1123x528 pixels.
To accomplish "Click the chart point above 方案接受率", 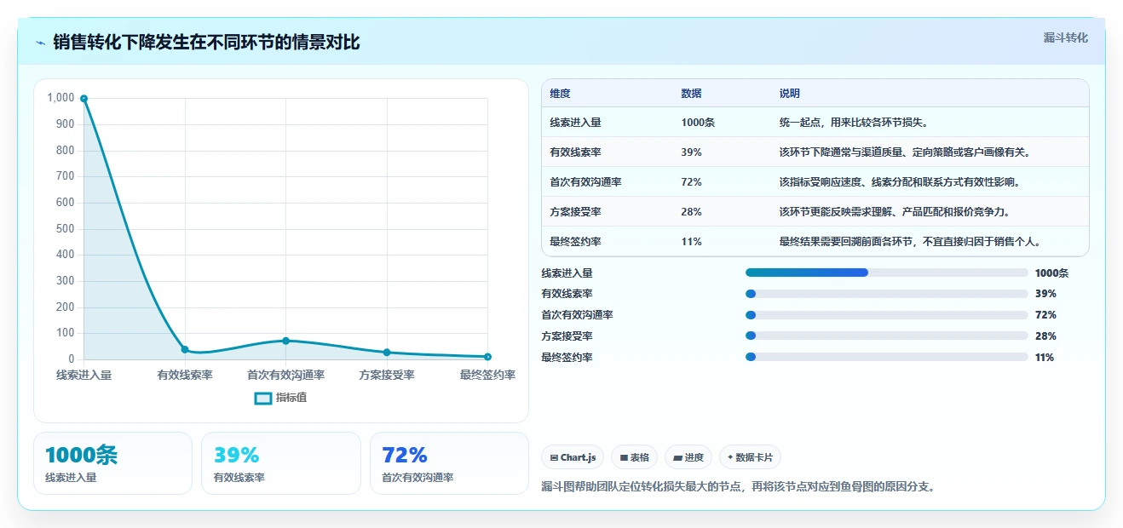I will [x=387, y=353].
